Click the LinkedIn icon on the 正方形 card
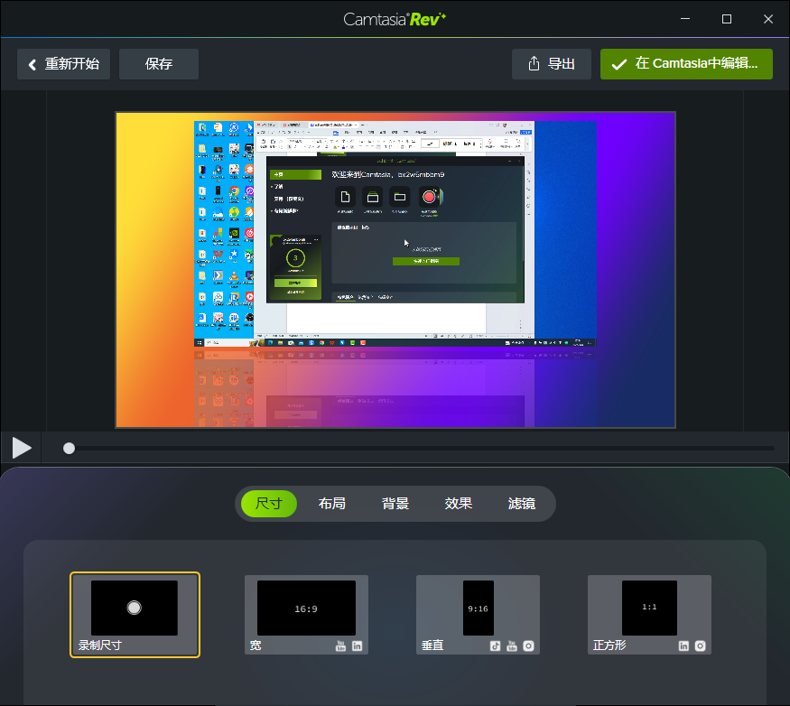Screen dimensions: 790x706 683,646
